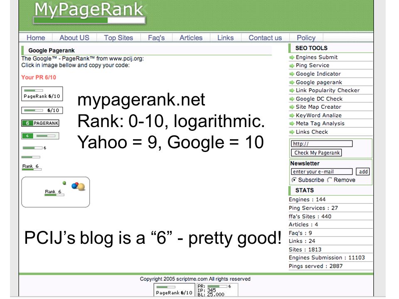Click arrow icon beside Link Popularity Checker

pyautogui.click(x=292, y=91)
